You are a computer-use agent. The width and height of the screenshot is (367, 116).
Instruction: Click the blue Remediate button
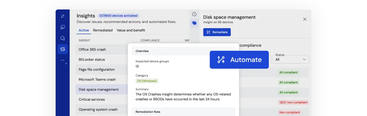click(x=217, y=32)
